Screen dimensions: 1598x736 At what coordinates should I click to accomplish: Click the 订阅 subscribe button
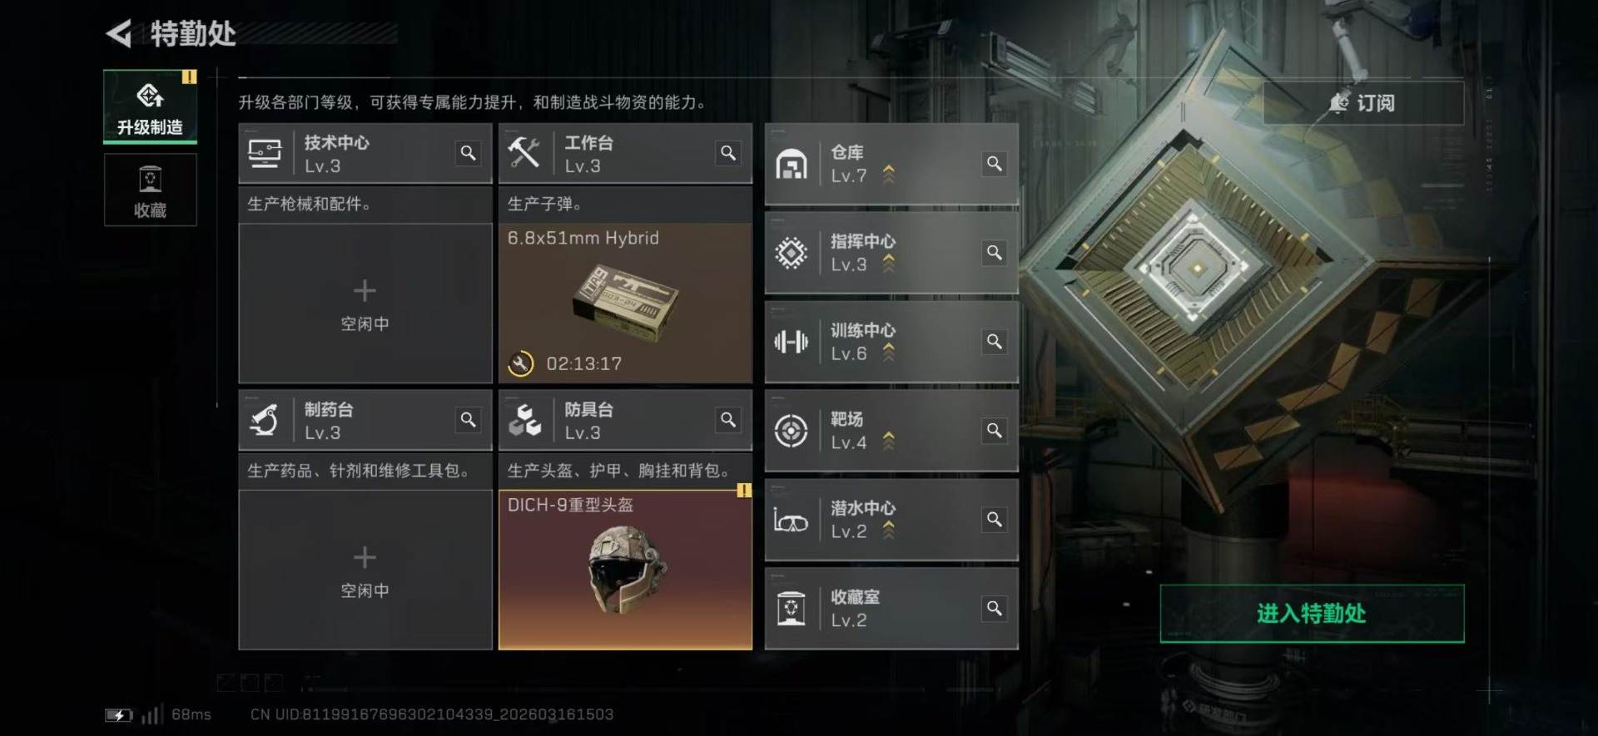coord(1363,103)
